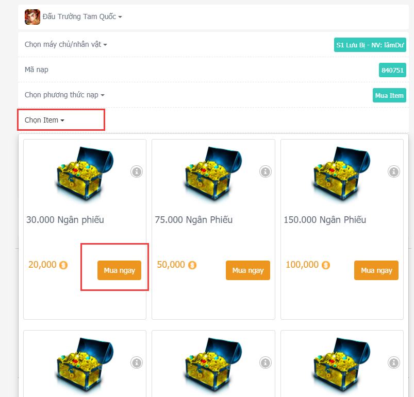Click Mua ngay for 30.000 Ngân phiếu
Viewport: 414px width, 397px height.
[x=119, y=270]
